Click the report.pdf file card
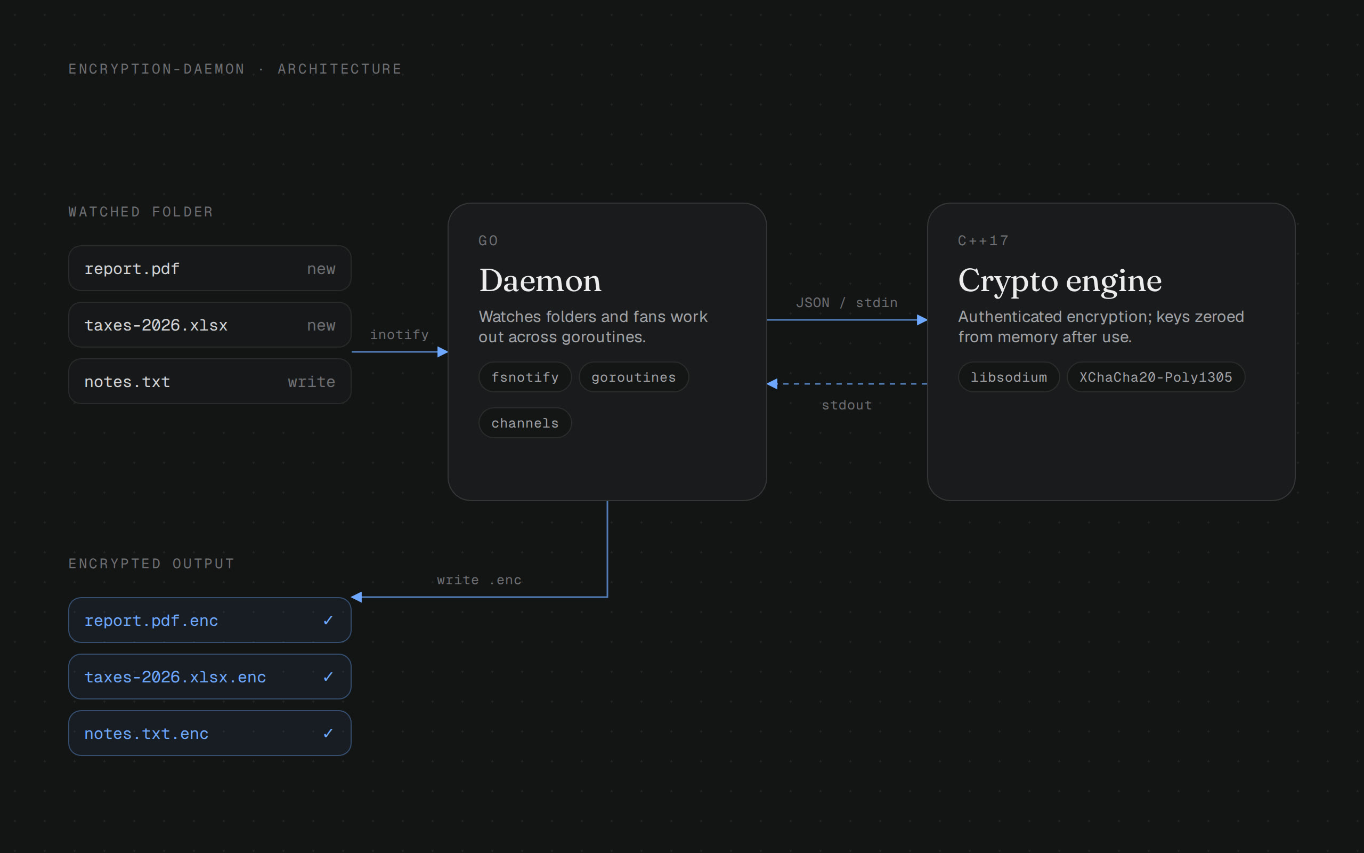This screenshot has height=853, width=1364. (x=210, y=268)
